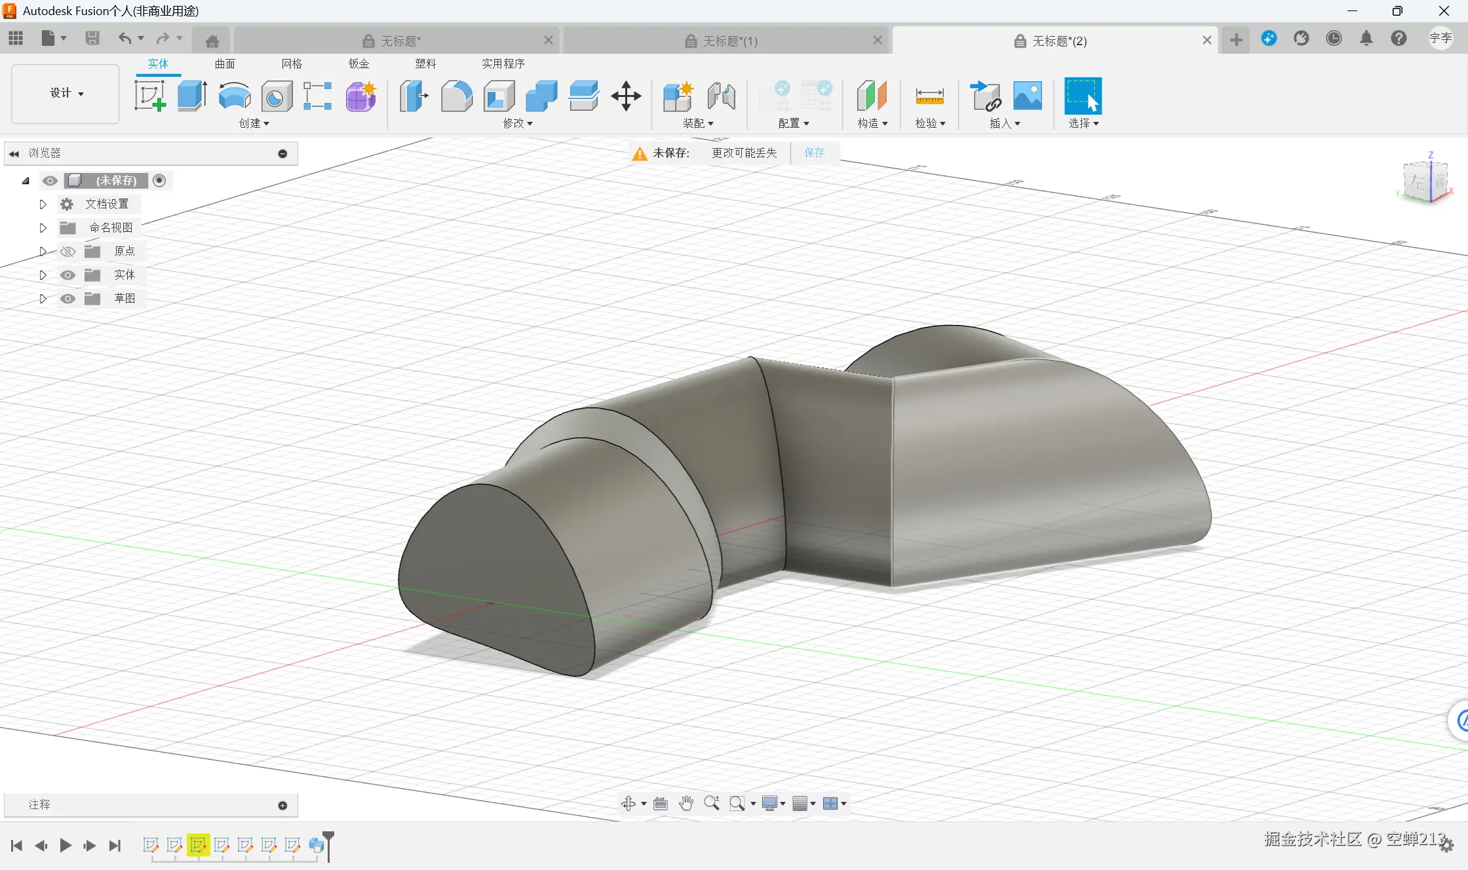Screen dimensions: 1468x870
Task: Open the 修改 dropdown menu
Action: point(518,123)
